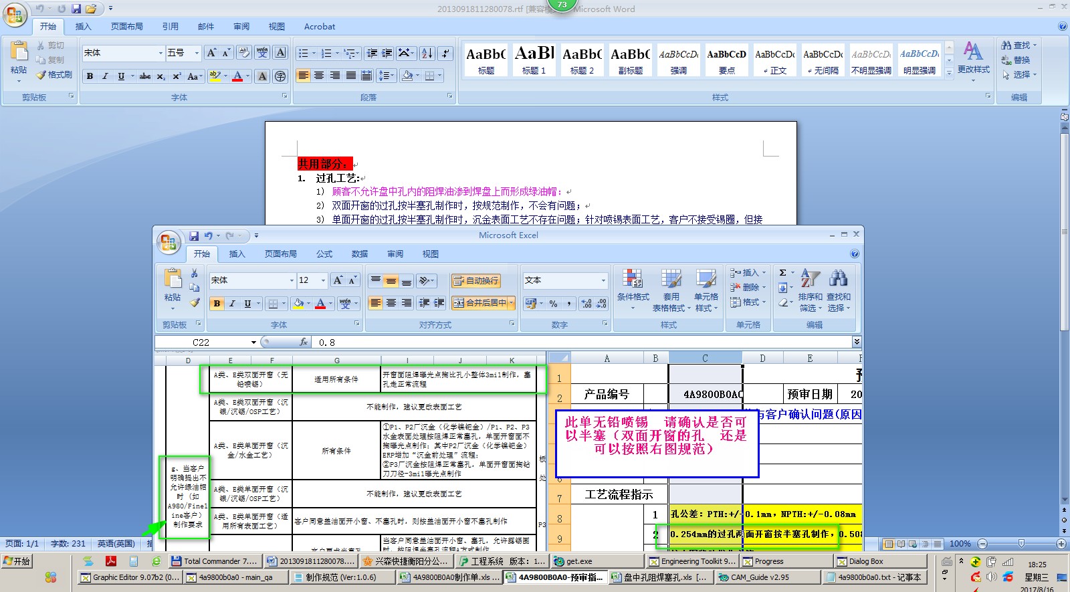Click the Word Office button orb
Image resolution: width=1070 pixels, height=592 pixels.
point(15,15)
